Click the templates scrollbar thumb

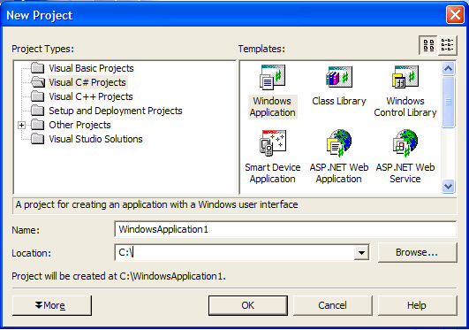tap(448, 102)
